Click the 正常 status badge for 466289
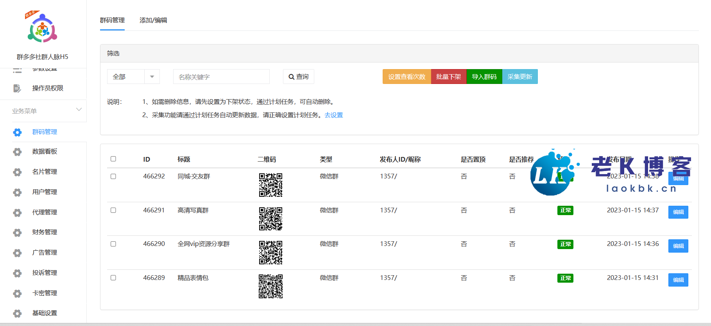This screenshot has height=326, width=711. pyautogui.click(x=565, y=278)
